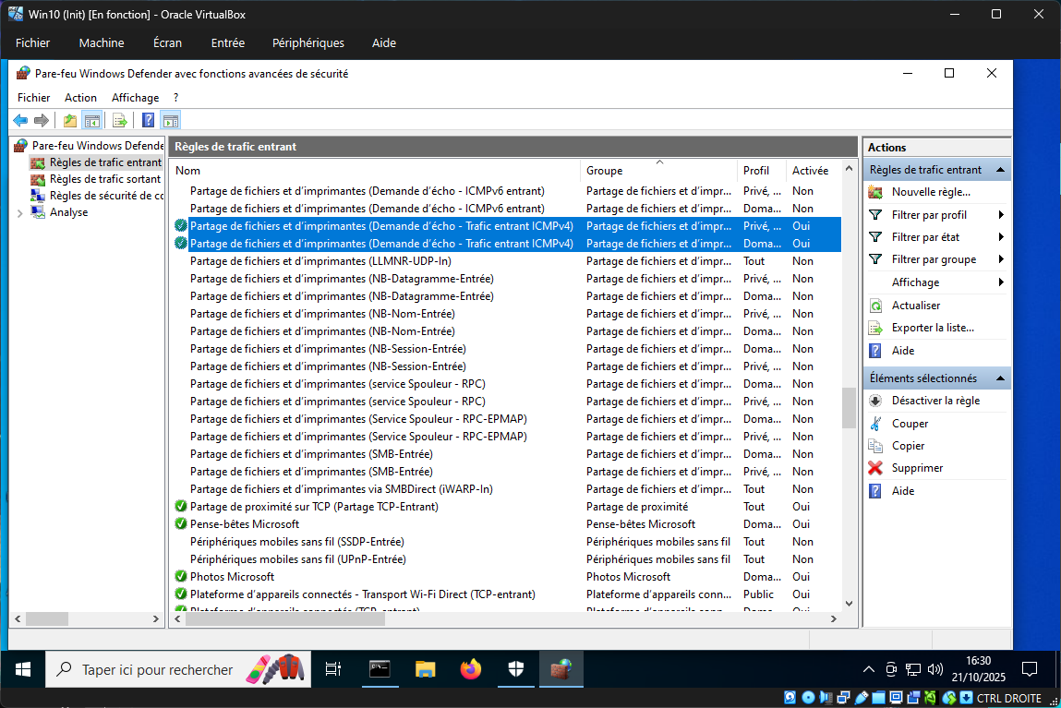Screen dimensions: 1061x708
Task: Click the vertical scrollbar thumb in rules list
Action: click(x=849, y=407)
